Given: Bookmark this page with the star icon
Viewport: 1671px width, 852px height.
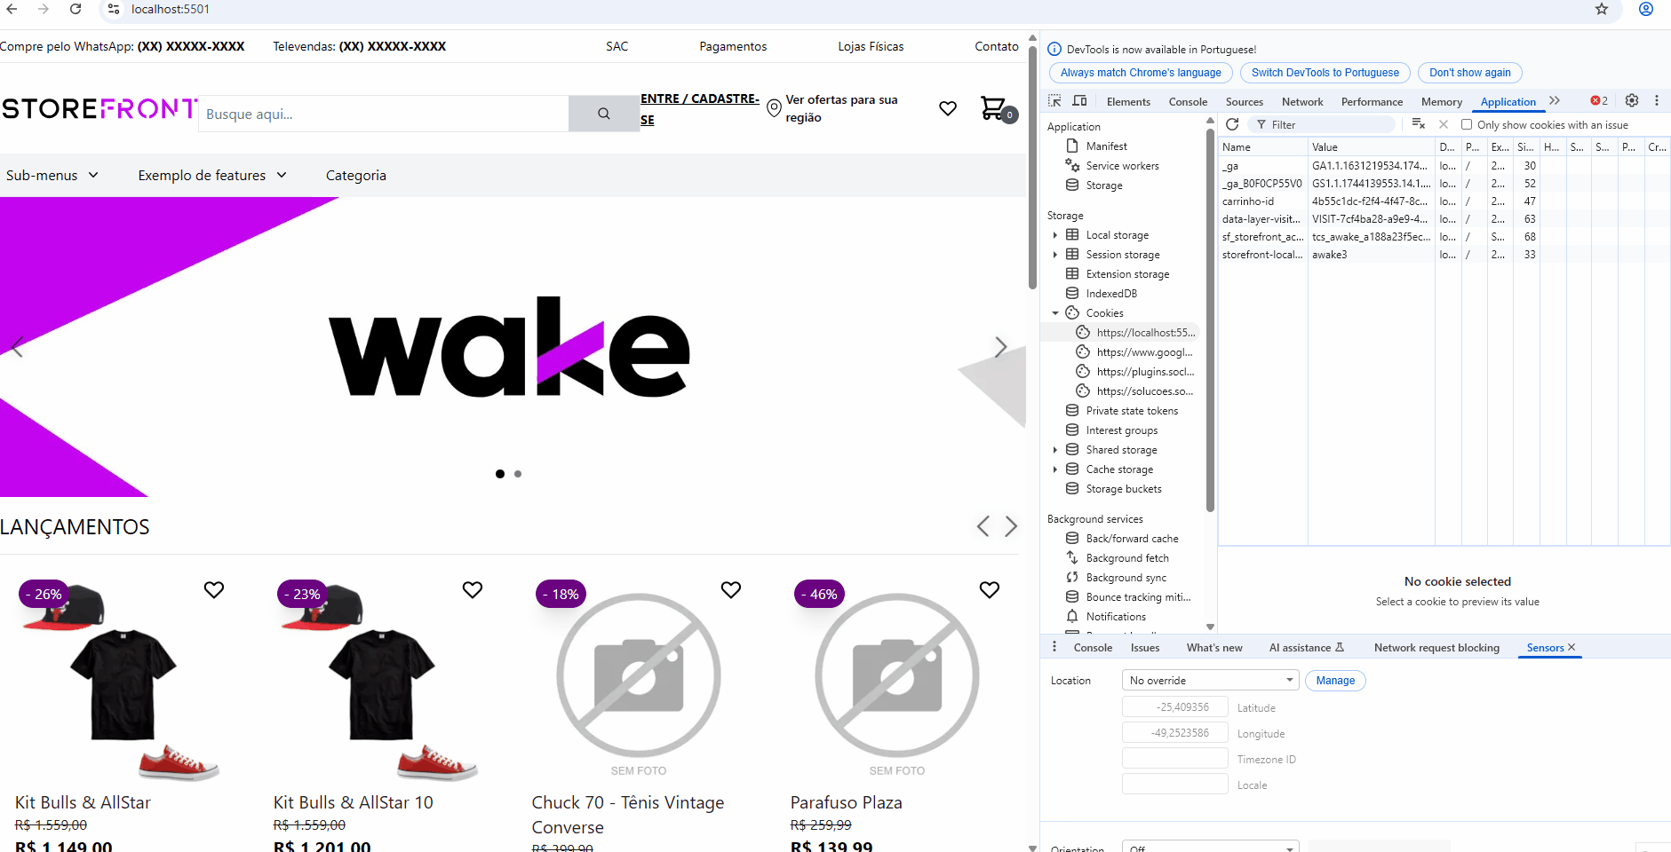Looking at the screenshot, I should pyautogui.click(x=1602, y=9).
